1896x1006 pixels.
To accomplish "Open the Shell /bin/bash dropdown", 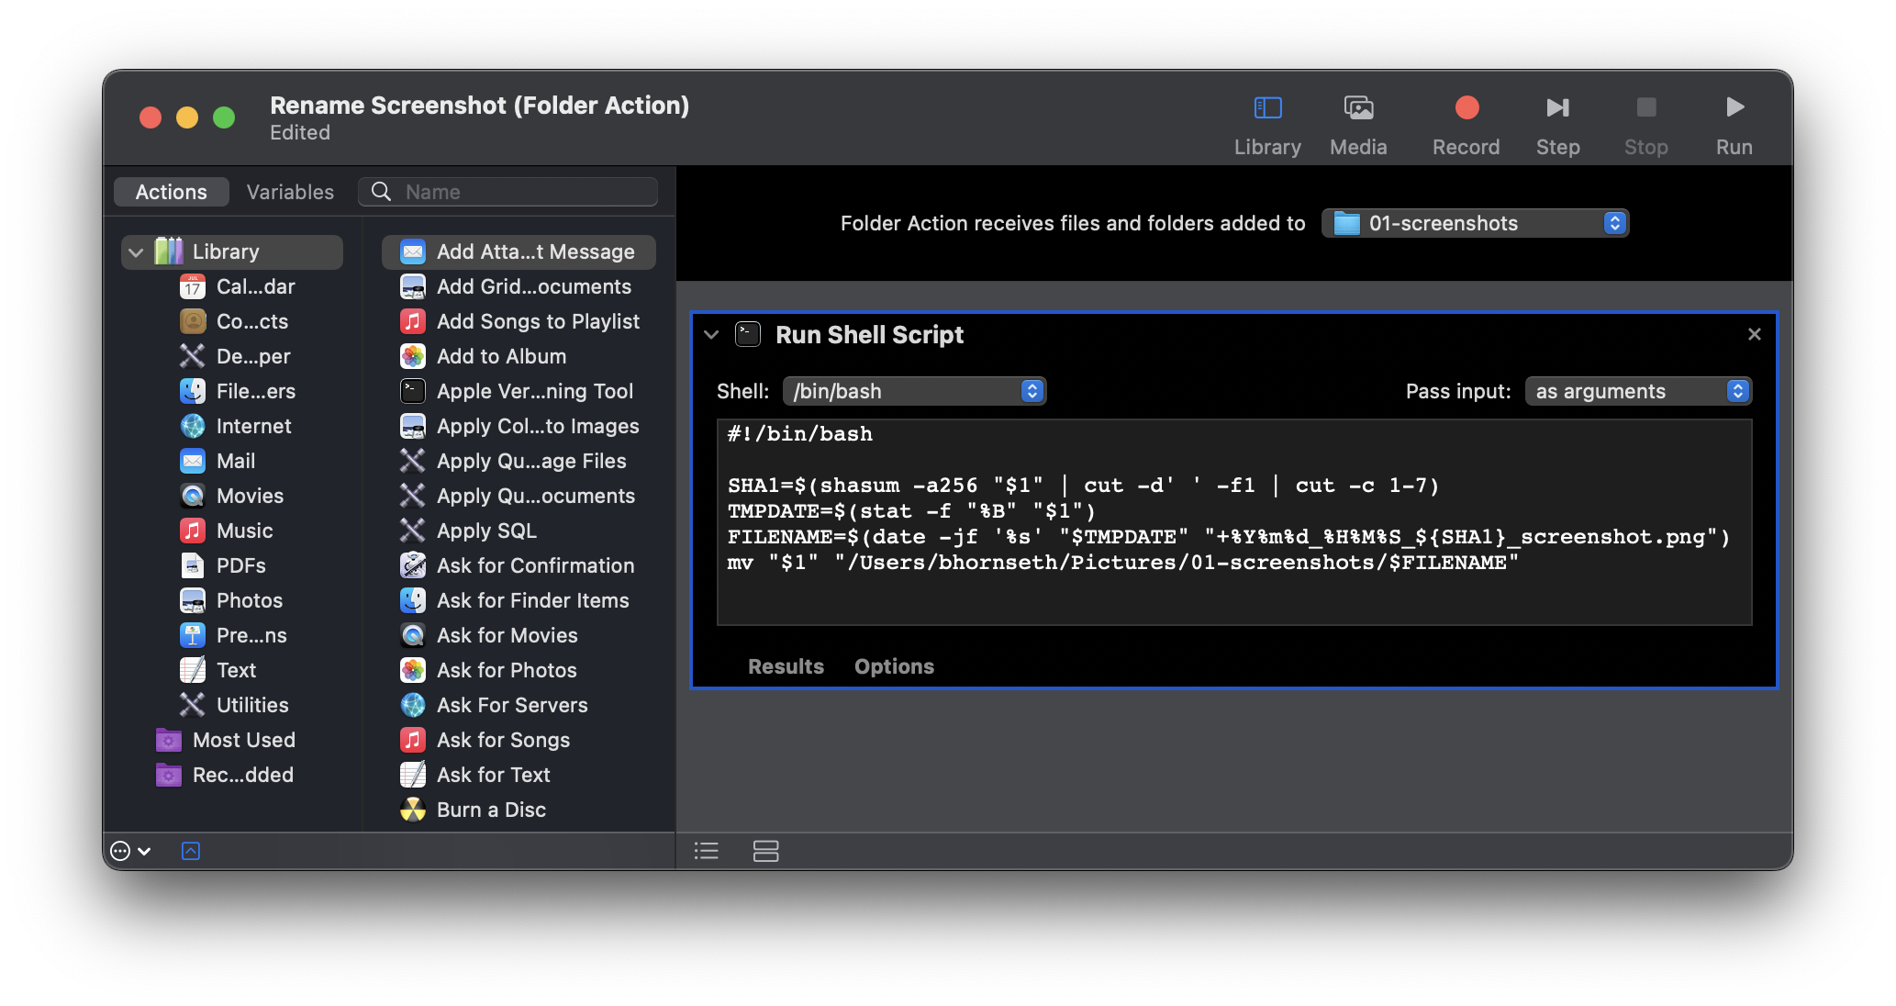I will [914, 391].
